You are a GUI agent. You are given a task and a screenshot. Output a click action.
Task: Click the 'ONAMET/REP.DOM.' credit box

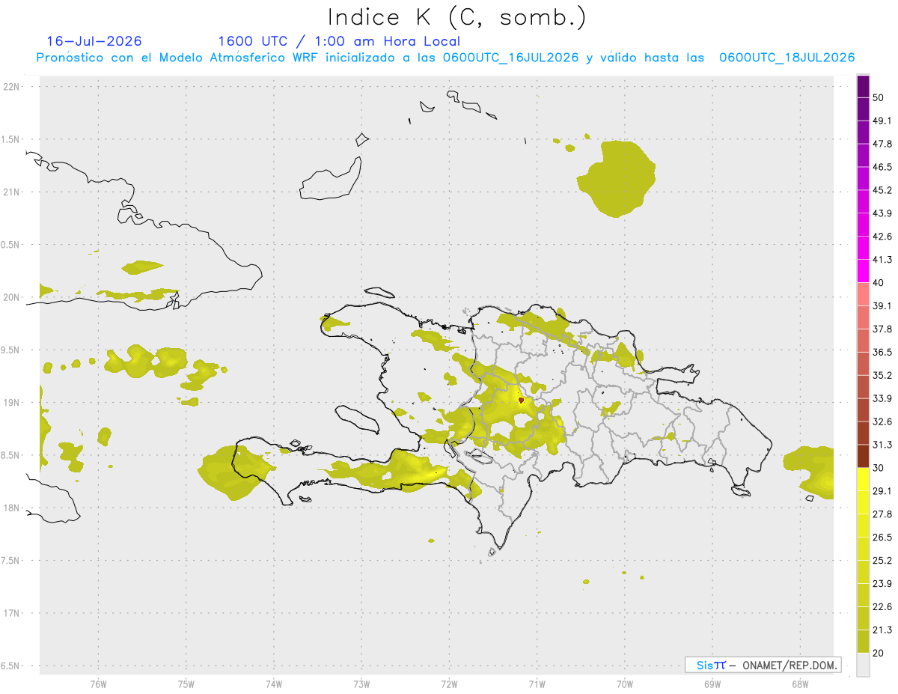pos(763,665)
